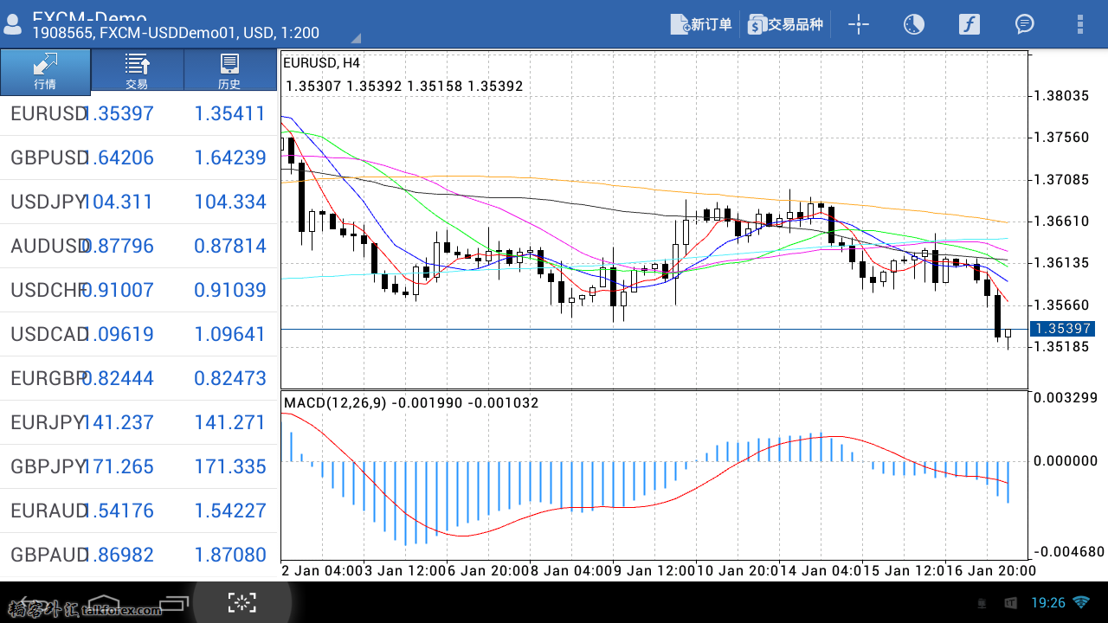Tap the Android home button

tap(102, 604)
